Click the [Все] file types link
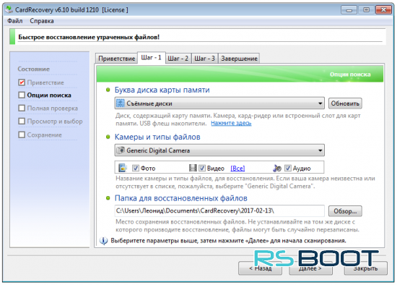 [x=237, y=168]
